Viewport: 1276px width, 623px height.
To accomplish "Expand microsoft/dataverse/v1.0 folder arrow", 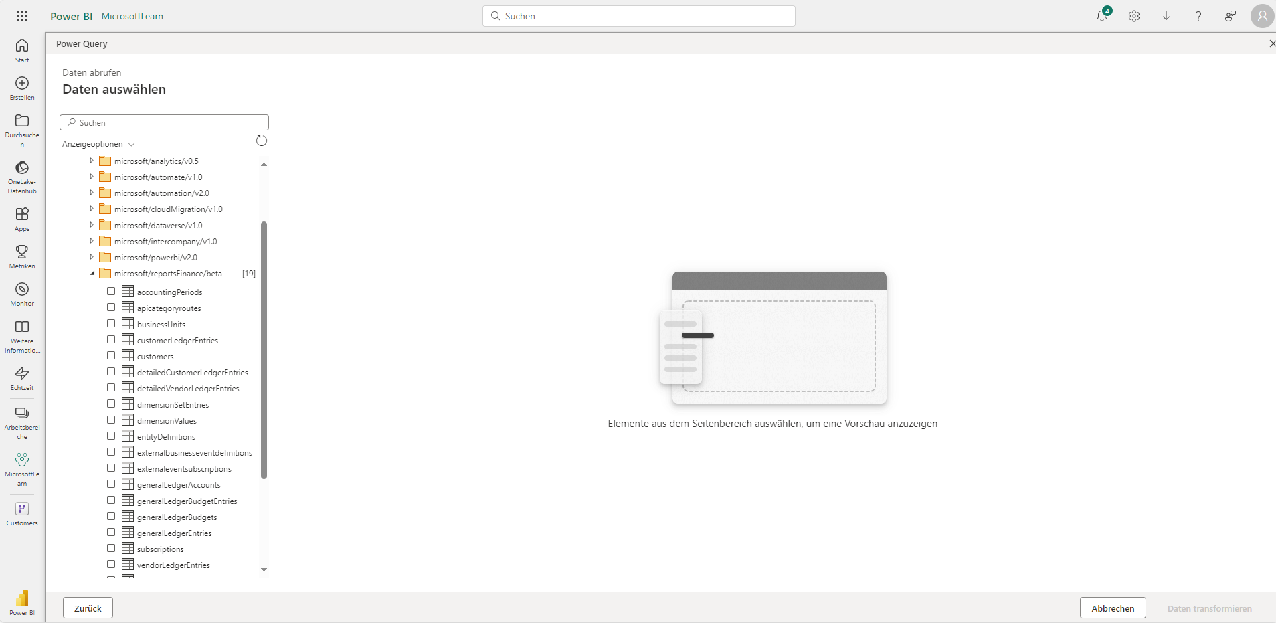I will [92, 225].
